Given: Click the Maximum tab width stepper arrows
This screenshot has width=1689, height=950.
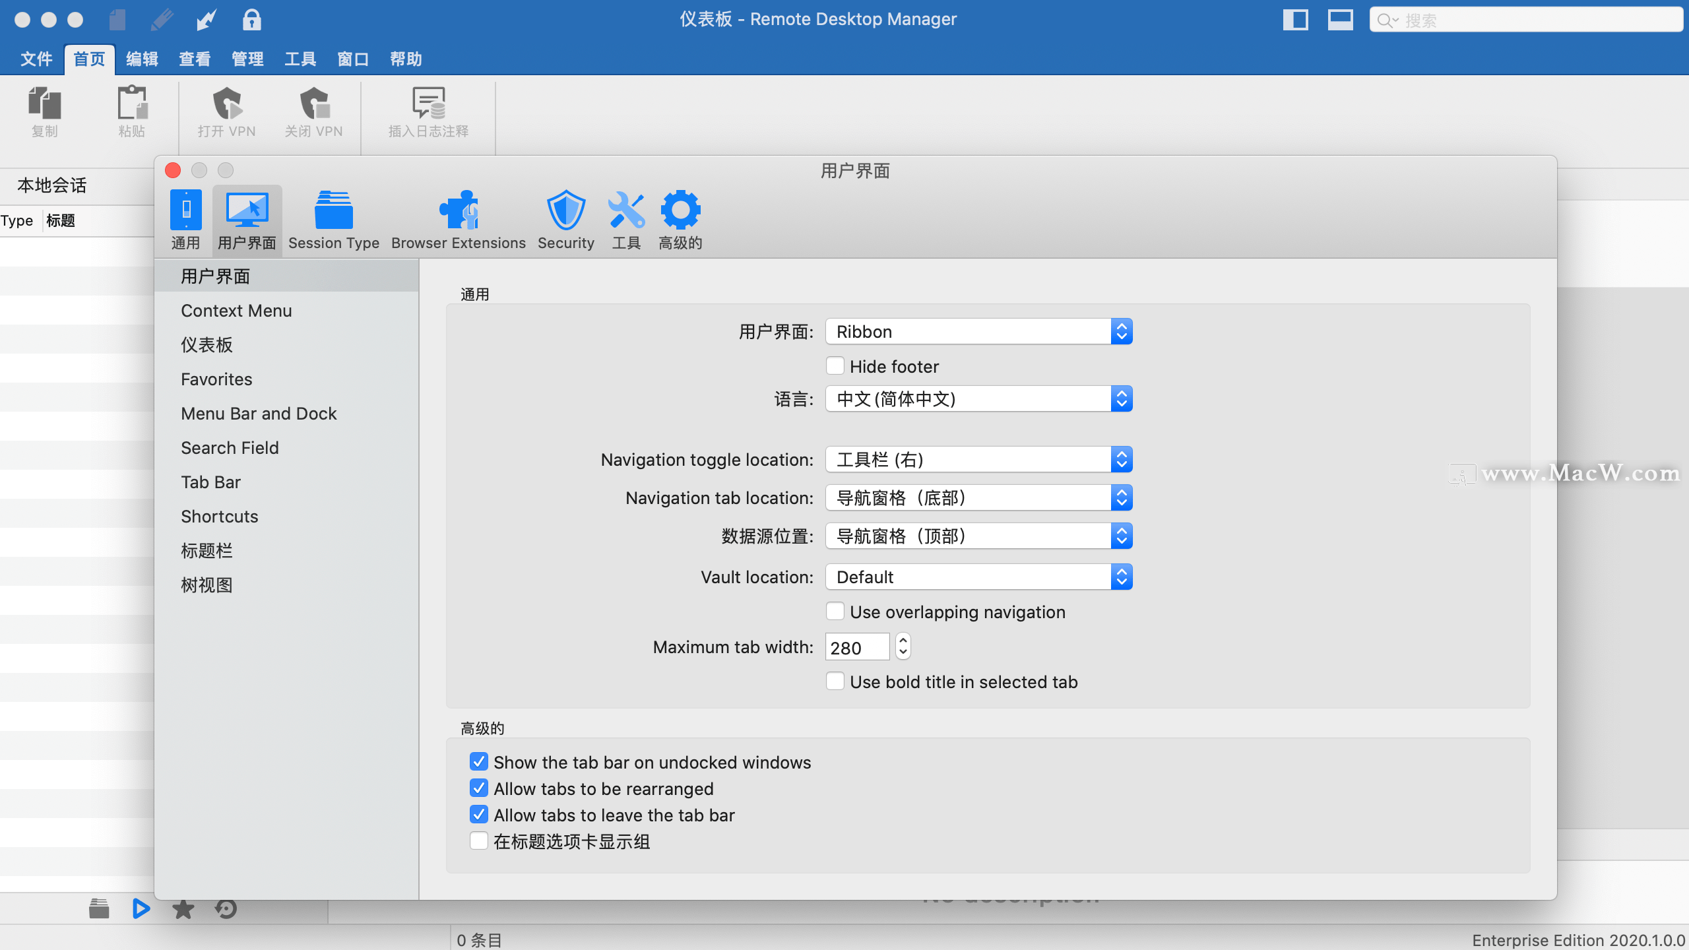Looking at the screenshot, I should (903, 647).
